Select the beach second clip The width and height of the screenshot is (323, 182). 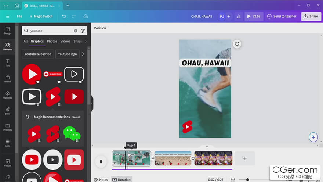click(173, 158)
